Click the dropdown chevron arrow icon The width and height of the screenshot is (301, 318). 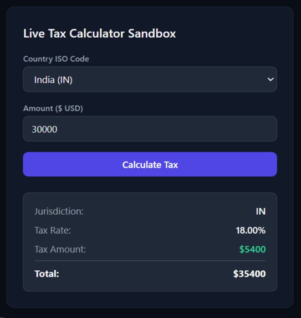pos(271,79)
